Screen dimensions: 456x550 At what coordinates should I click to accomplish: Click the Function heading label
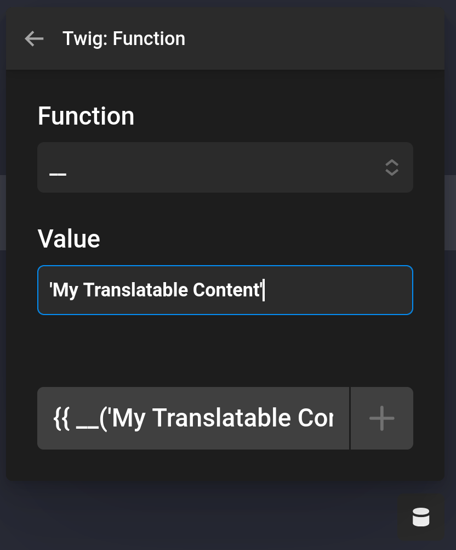point(86,116)
